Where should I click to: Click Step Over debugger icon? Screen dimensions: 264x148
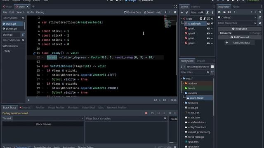coord(164,113)
